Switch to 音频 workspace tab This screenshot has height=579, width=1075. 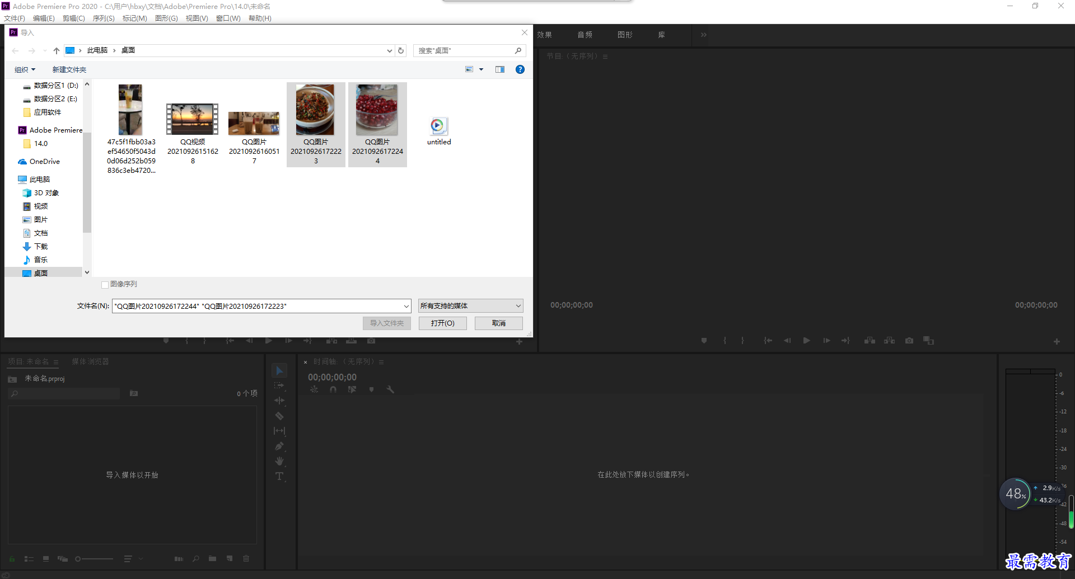[x=585, y=35]
